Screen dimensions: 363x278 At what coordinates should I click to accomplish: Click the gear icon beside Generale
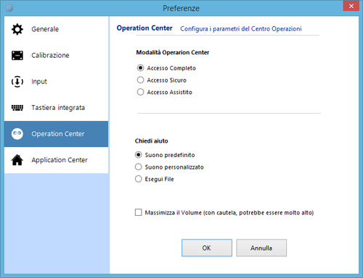click(x=17, y=30)
